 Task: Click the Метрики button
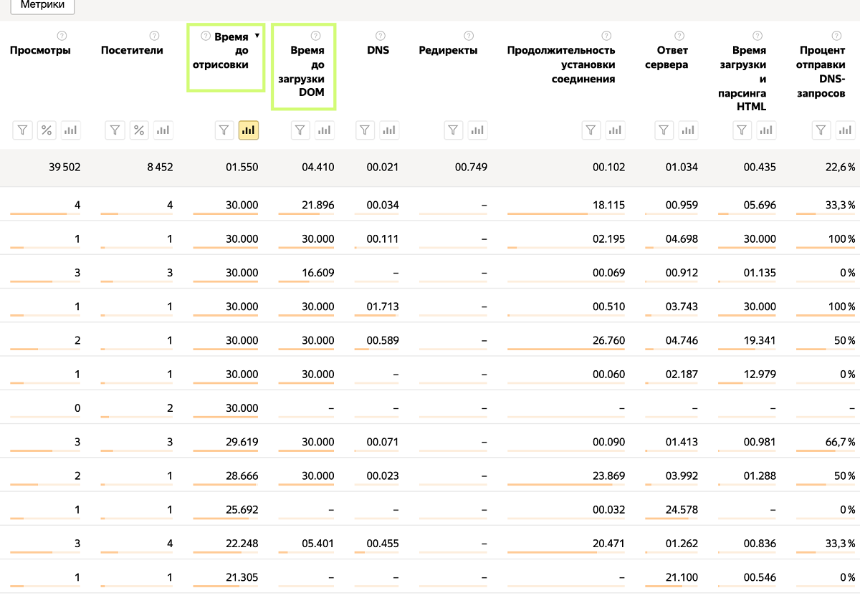(42, 5)
